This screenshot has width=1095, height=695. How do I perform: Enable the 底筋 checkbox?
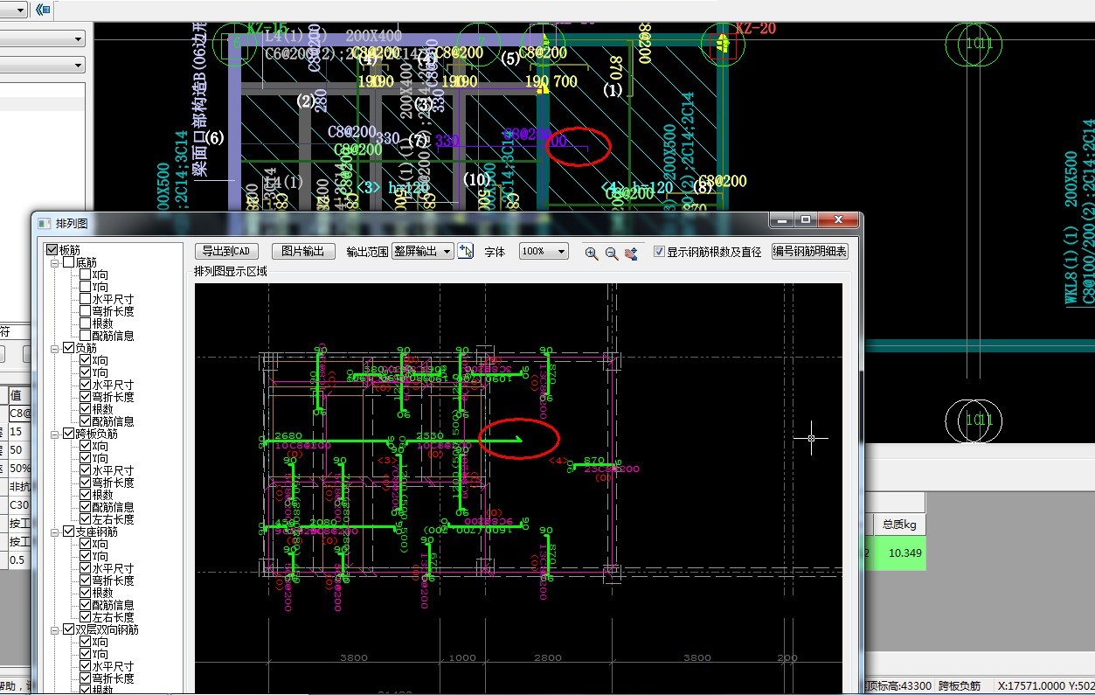pyautogui.click(x=69, y=262)
